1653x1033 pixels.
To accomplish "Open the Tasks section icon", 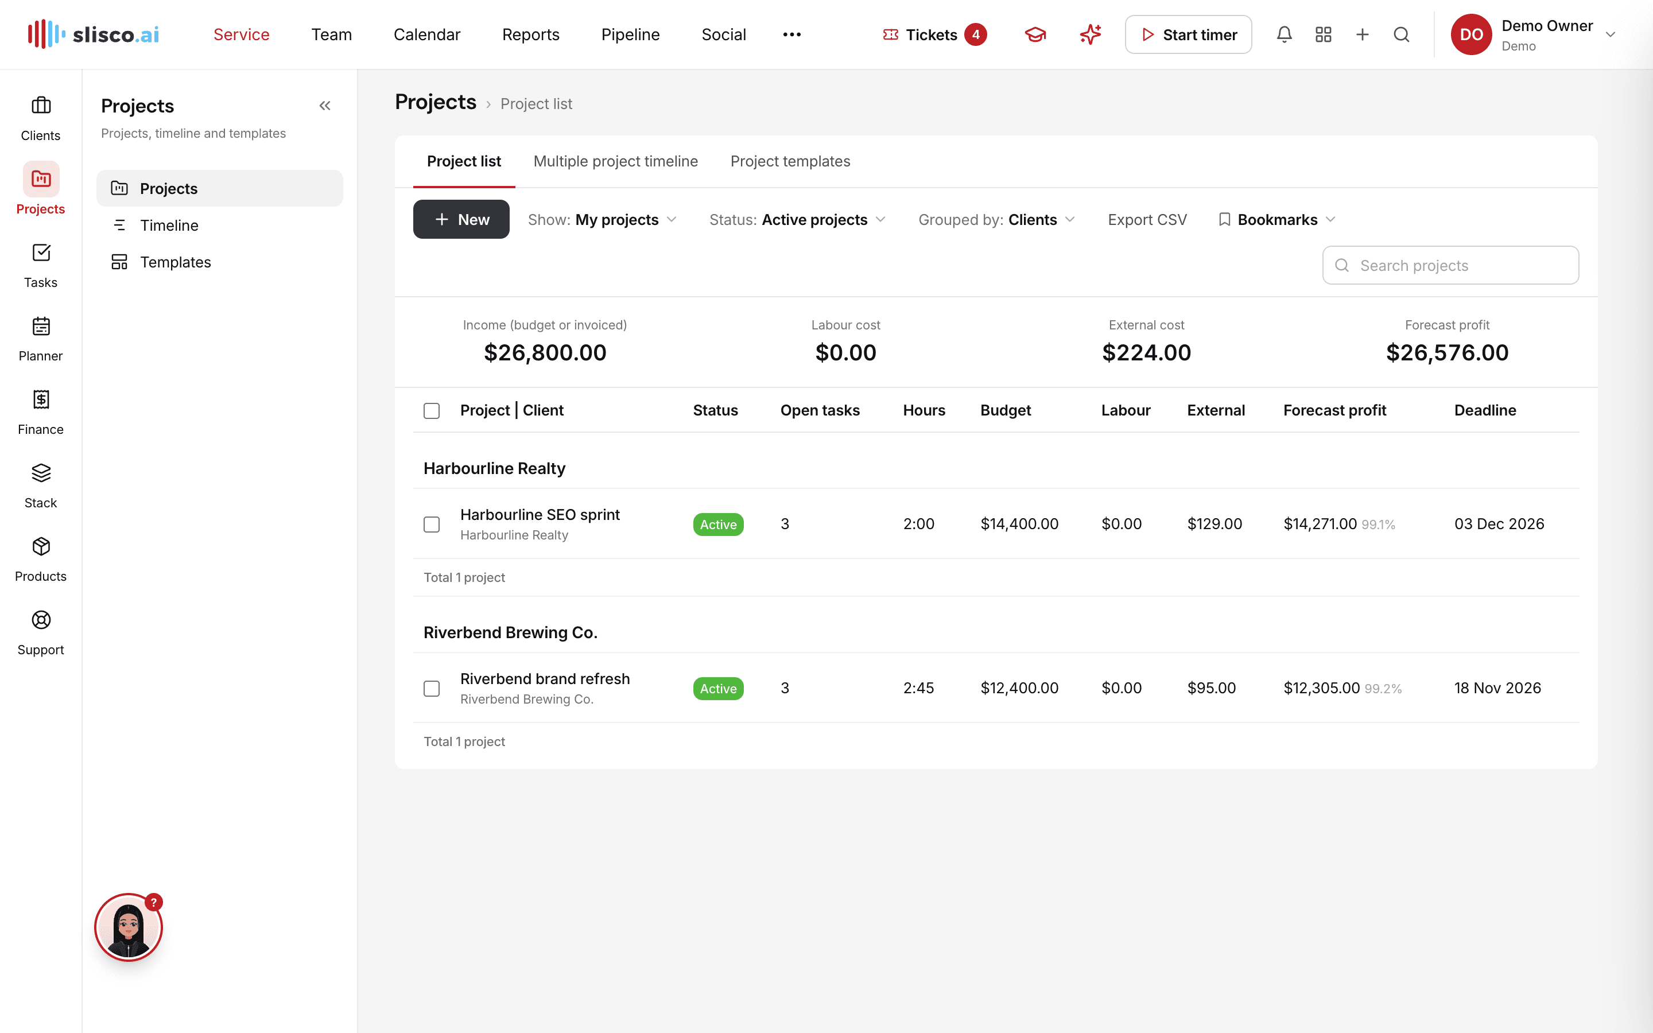I will 41,253.
